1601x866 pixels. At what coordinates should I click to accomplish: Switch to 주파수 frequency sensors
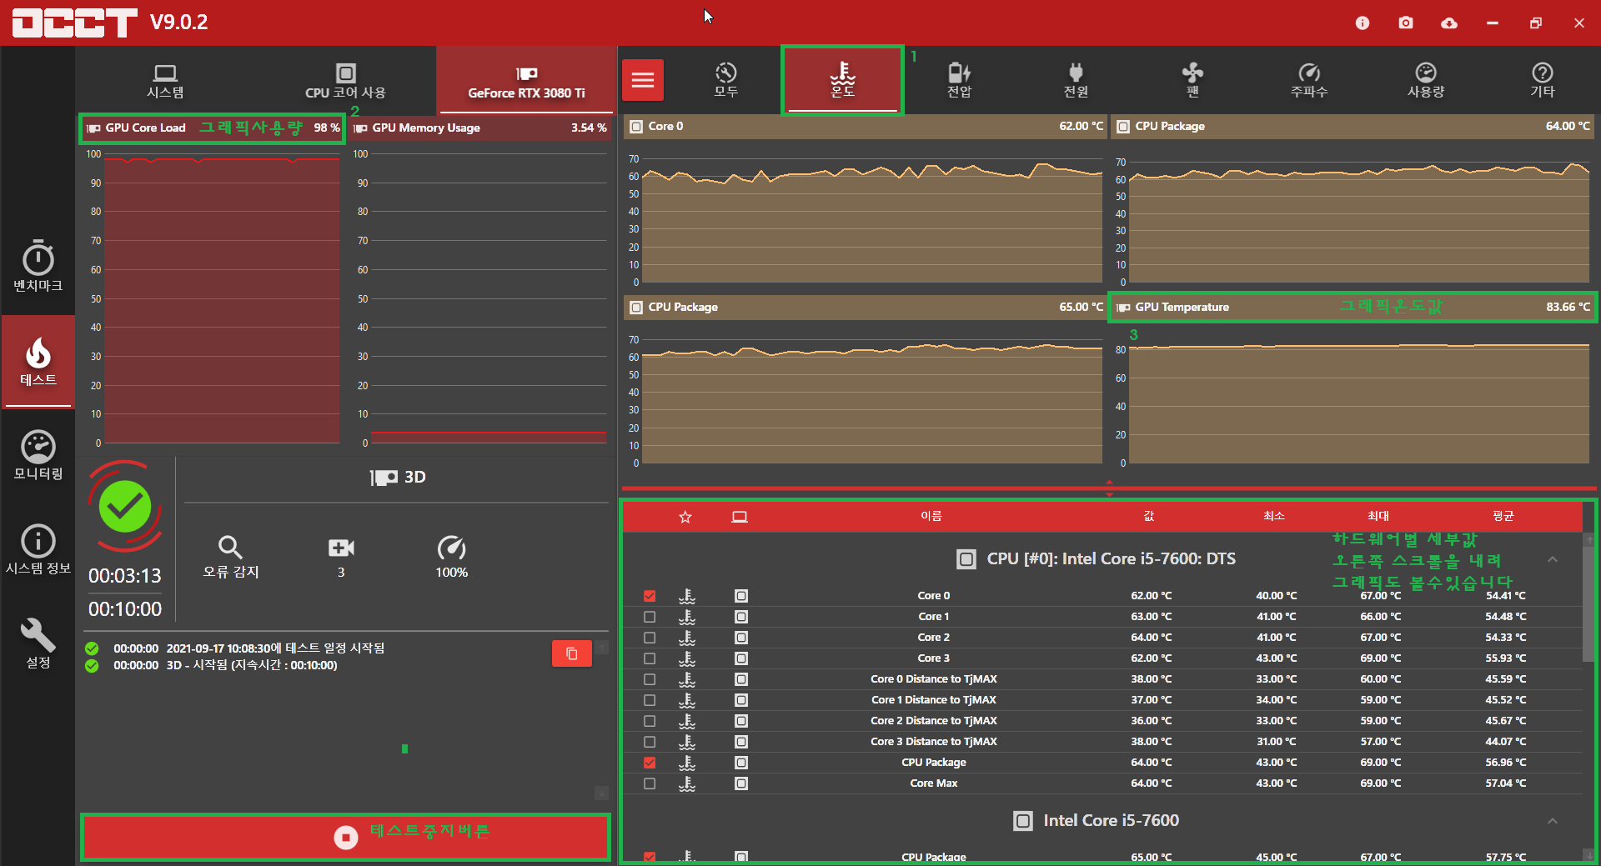click(x=1309, y=80)
